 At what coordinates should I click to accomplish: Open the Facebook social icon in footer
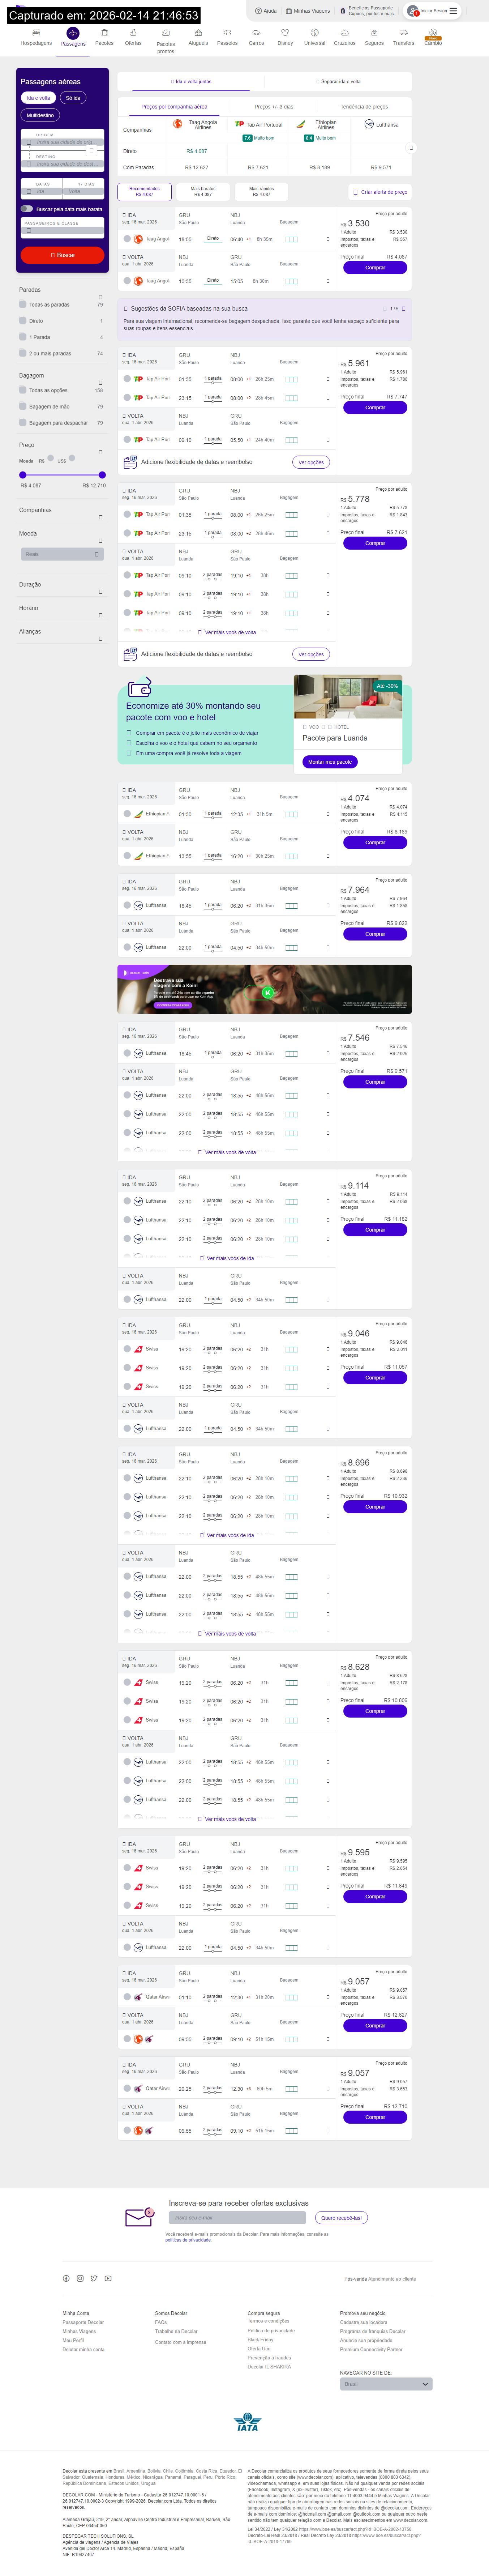click(x=67, y=2278)
